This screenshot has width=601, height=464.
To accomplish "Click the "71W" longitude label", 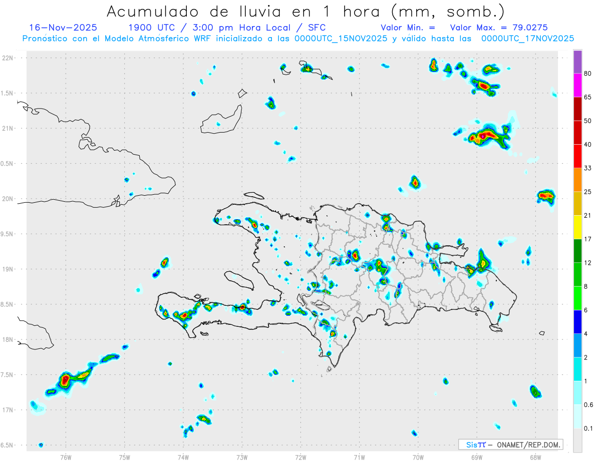I will click(x=359, y=456).
